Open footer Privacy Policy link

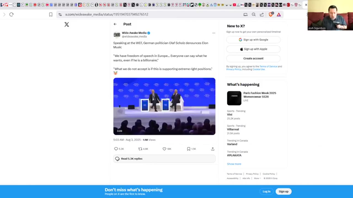(x=252, y=174)
